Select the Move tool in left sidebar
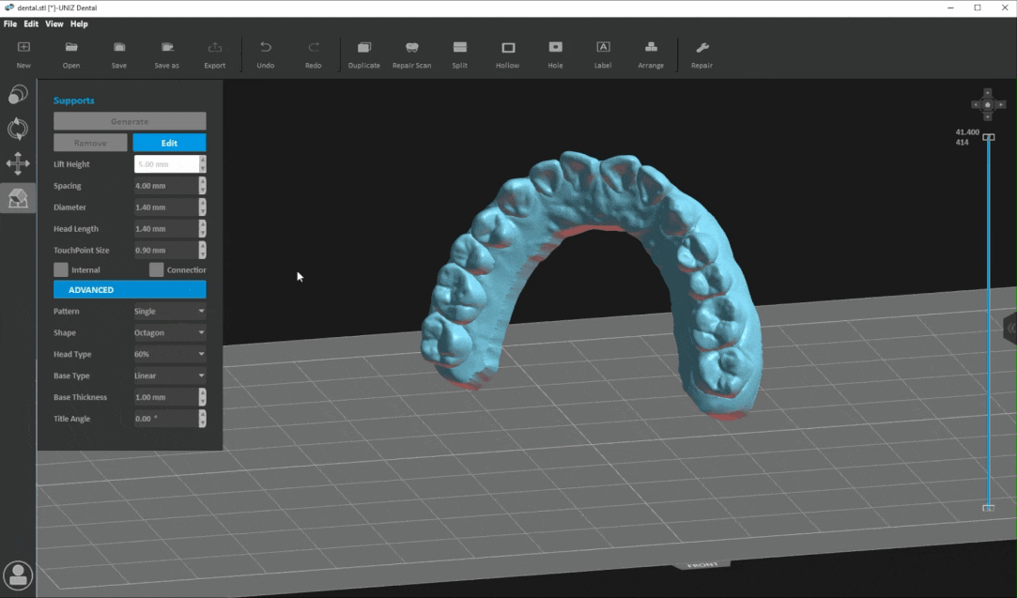1017x598 pixels. pyautogui.click(x=18, y=164)
